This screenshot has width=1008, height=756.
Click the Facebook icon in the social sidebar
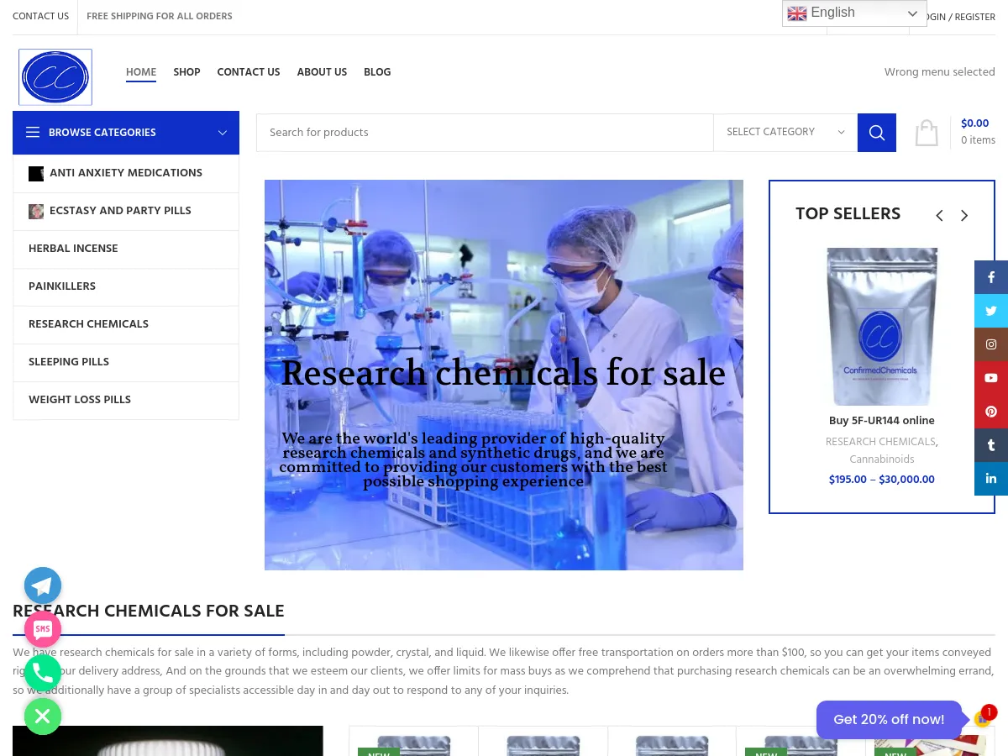pyautogui.click(x=991, y=277)
